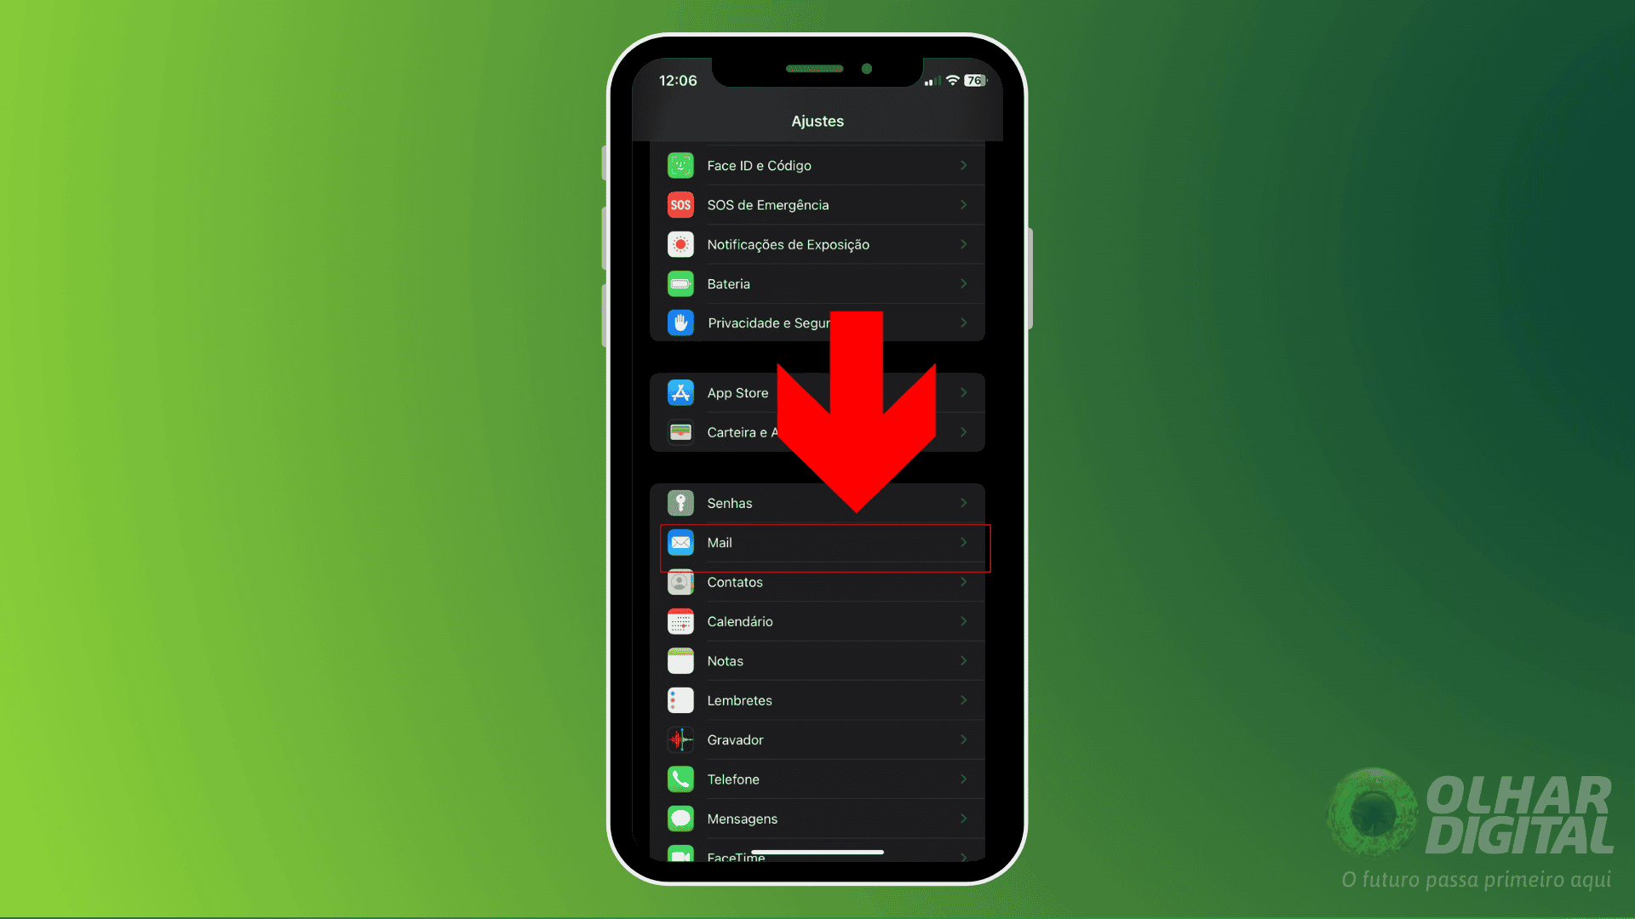1635x919 pixels.
Task: Open Gravador settings section
Action: tap(817, 739)
